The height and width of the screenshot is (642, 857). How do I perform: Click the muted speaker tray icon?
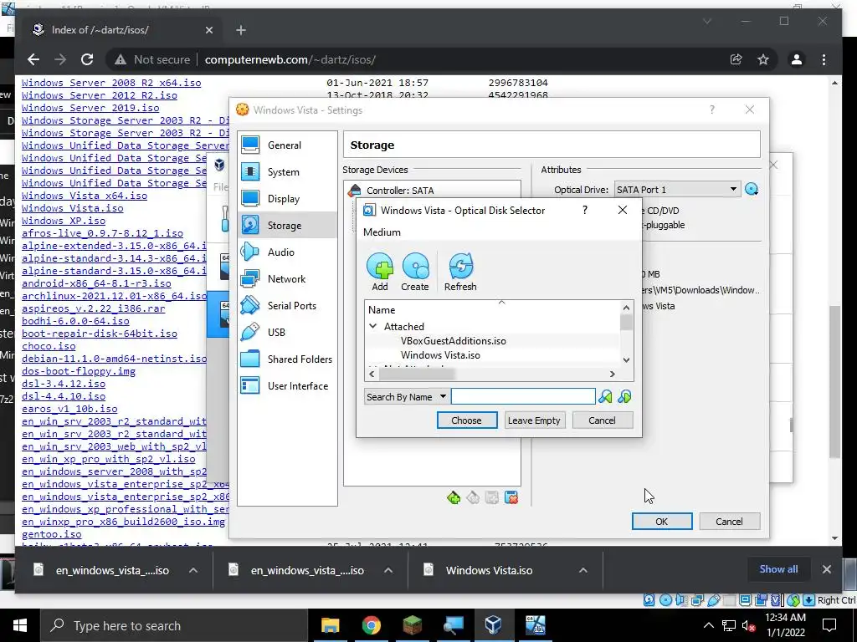point(748,625)
